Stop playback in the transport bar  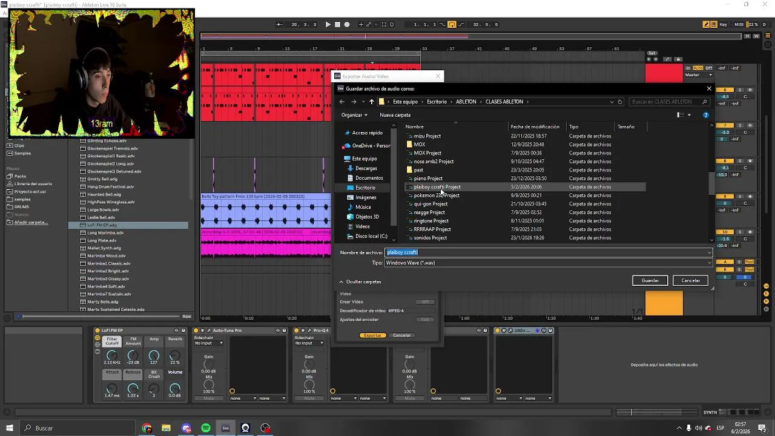point(338,25)
